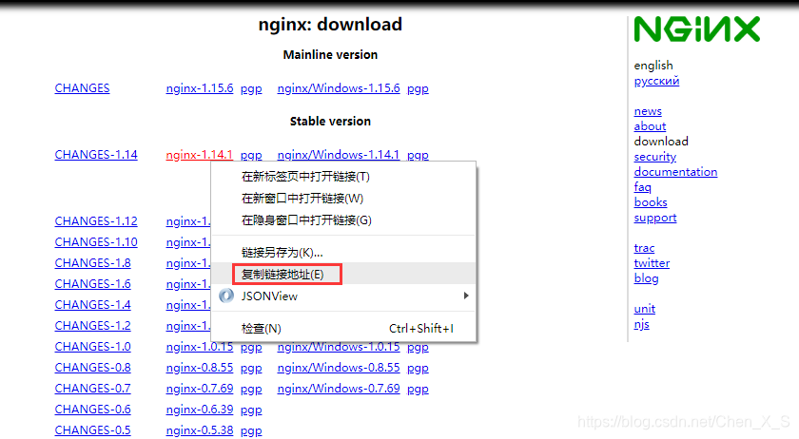Switch language to русский
This screenshot has width=799, height=439.
point(656,81)
